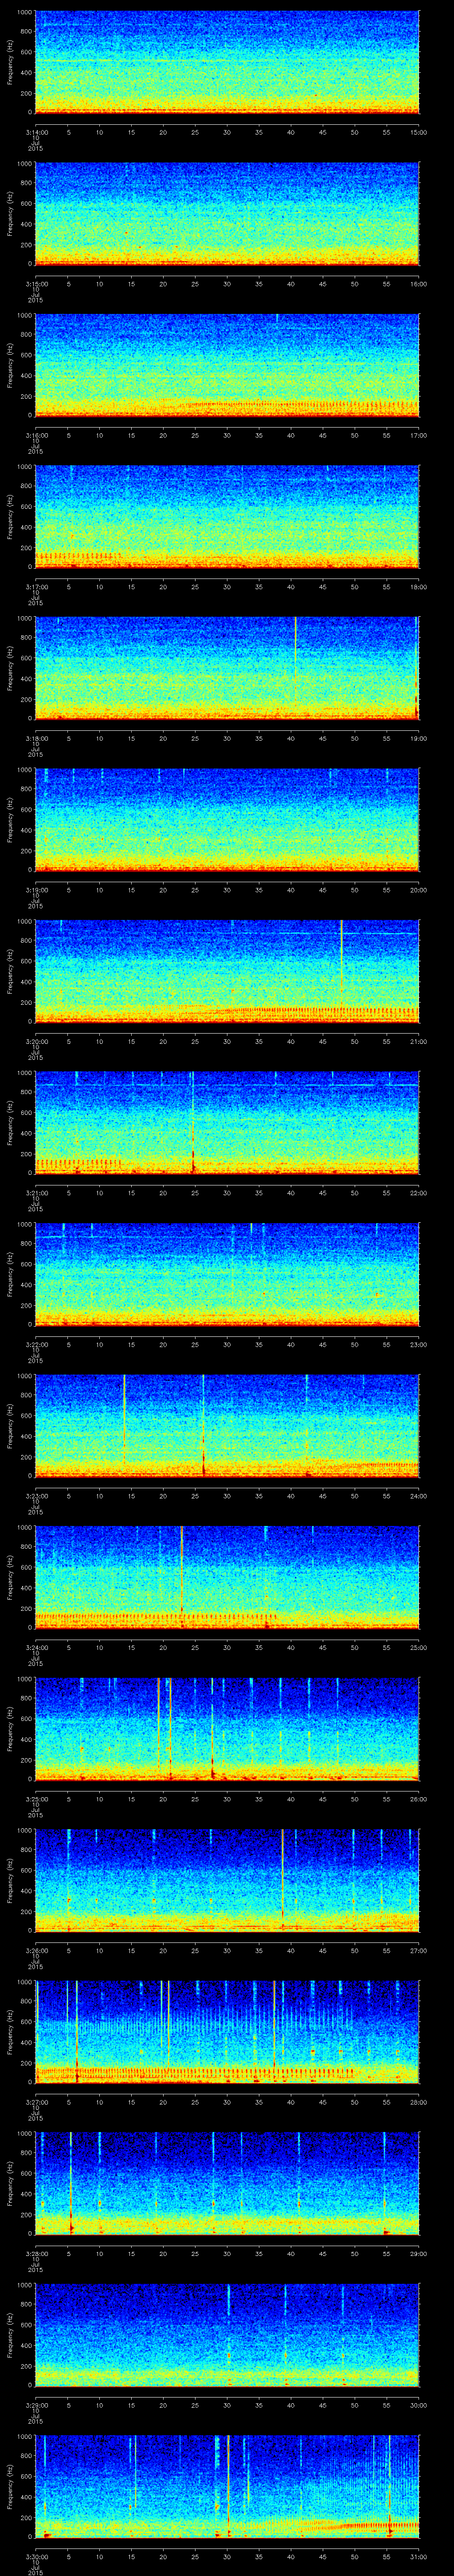Click the "15:00" end time label

click(x=418, y=132)
